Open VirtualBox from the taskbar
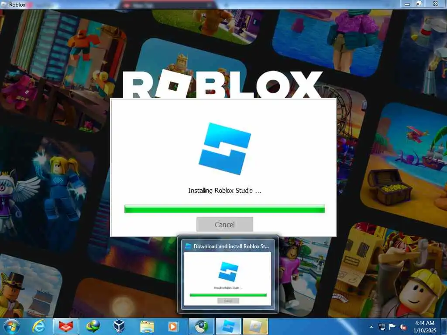 coord(119,326)
